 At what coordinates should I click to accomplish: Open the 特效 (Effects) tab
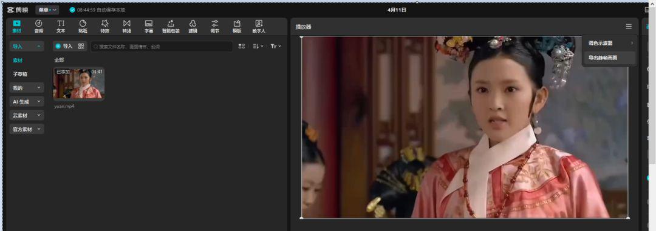click(104, 26)
